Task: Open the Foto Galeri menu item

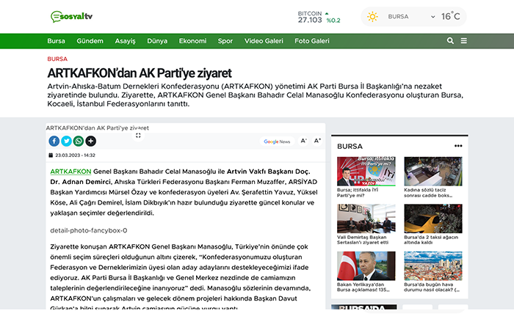Action: pos(312,41)
